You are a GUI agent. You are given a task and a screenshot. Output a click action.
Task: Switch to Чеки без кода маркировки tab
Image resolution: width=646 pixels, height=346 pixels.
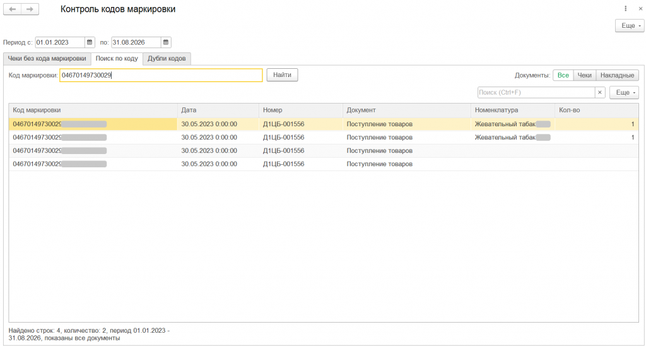(x=47, y=59)
